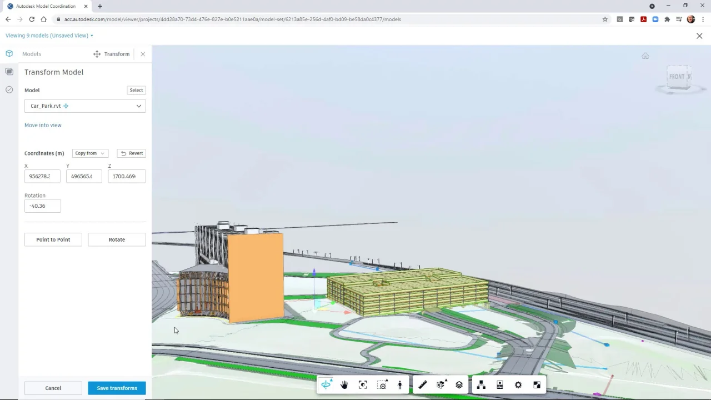The width and height of the screenshot is (711, 400).
Task: Toggle the Properties panel icon
Action: [500, 385]
